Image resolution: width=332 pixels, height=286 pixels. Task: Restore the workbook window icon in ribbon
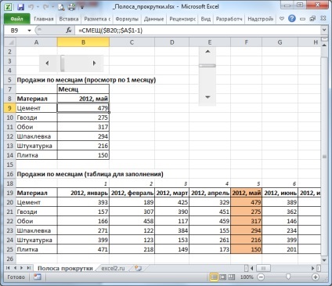(x=312, y=19)
